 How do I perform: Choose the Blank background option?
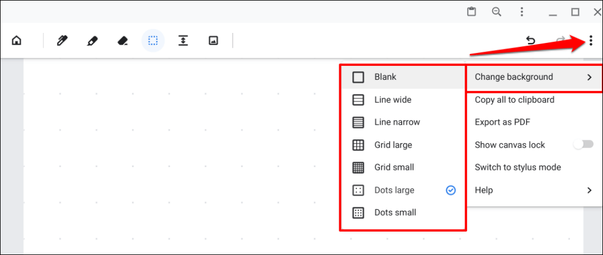[385, 77]
